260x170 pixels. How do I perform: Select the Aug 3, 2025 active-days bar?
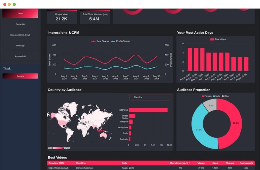click(190, 59)
